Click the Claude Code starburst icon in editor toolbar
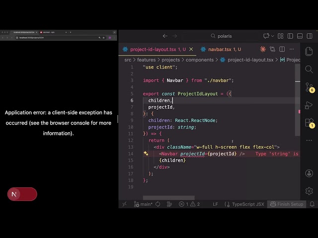This screenshot has height=238, width=318. tap(263, 49)
